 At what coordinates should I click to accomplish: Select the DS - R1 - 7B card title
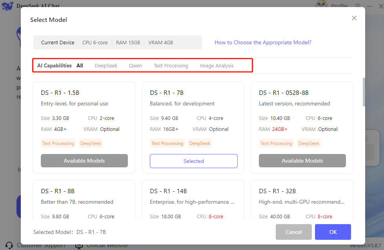(167, 93)
